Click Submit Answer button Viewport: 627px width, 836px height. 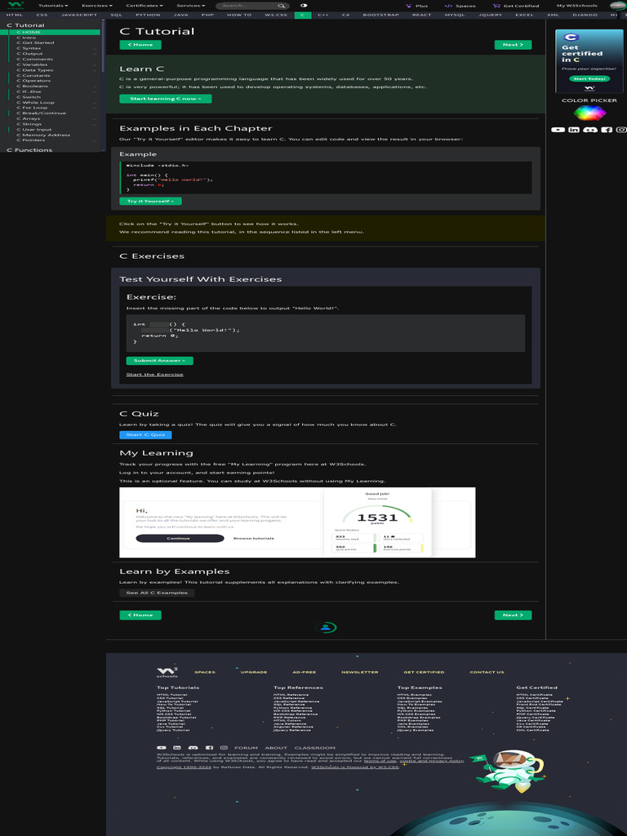159,361
